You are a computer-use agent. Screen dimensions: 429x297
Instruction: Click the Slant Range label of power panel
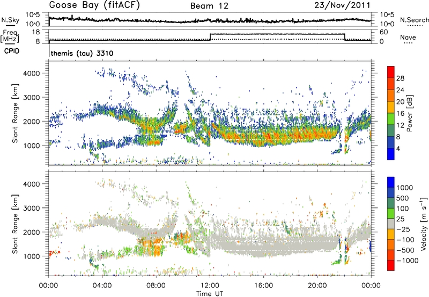(16, 113)
